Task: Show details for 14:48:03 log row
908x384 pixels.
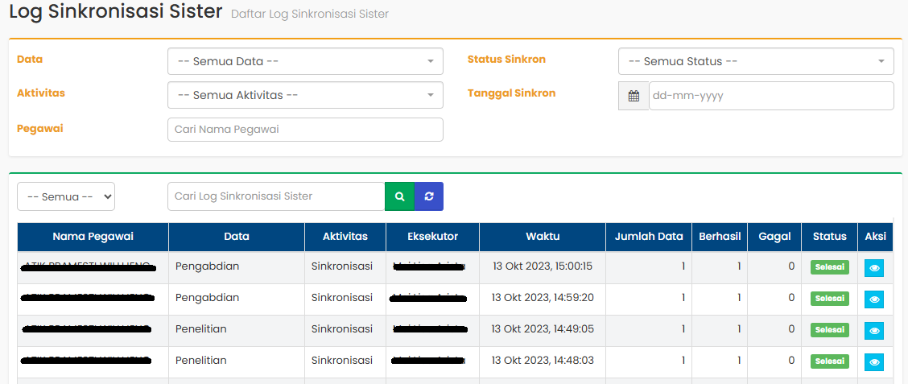Action: 874,362
